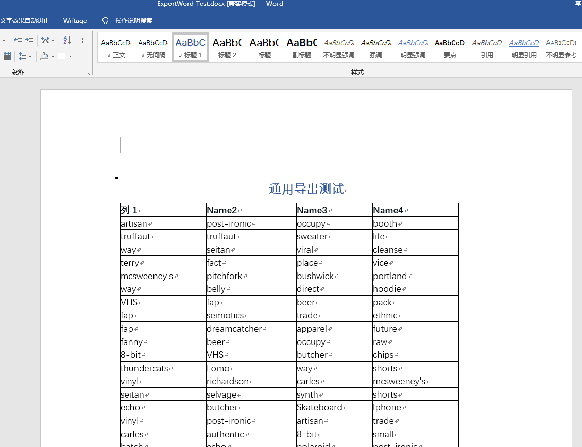Switch to the Writage ribbon tab
This screenshot has height=447, width=582.
click(75, 21)
